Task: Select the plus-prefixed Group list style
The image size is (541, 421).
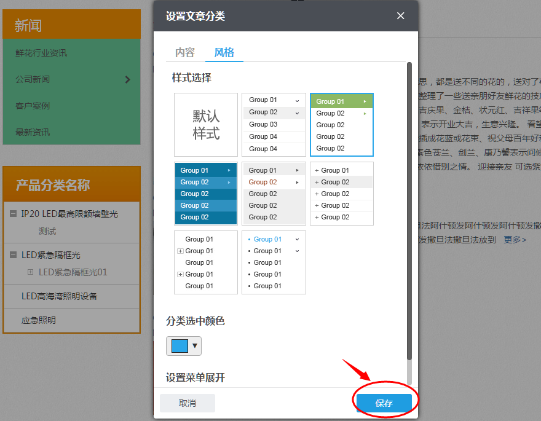Action: (341, 194)
